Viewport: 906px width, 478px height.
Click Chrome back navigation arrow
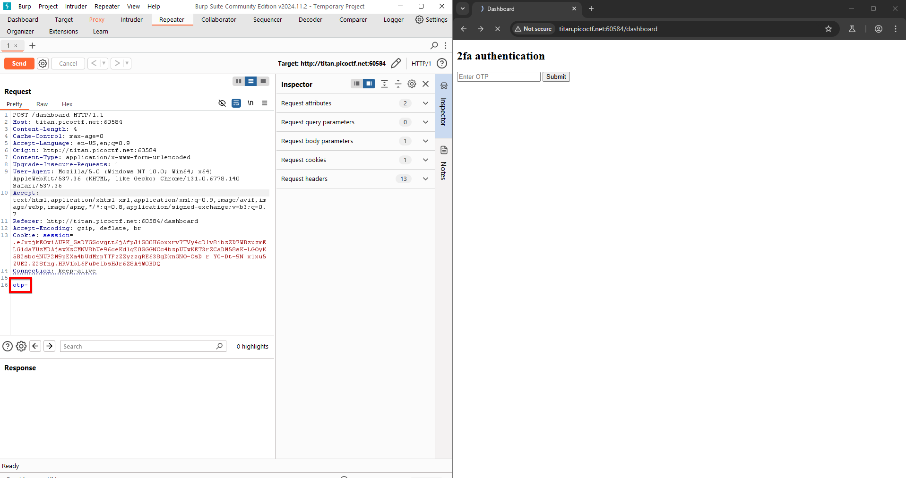pyautogui.click(x=464, y=29)
